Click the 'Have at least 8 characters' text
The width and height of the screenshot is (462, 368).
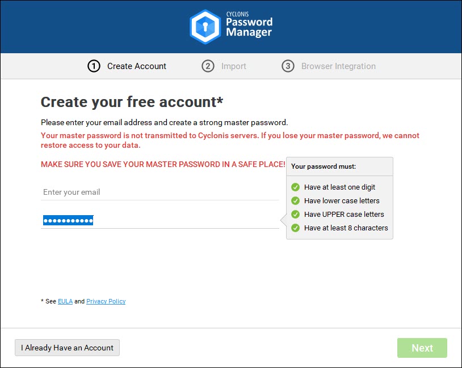346,228
